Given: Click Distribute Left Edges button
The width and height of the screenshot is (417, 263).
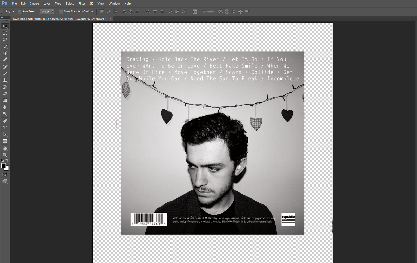Looking at the screenshot, I should click(170, 11).
